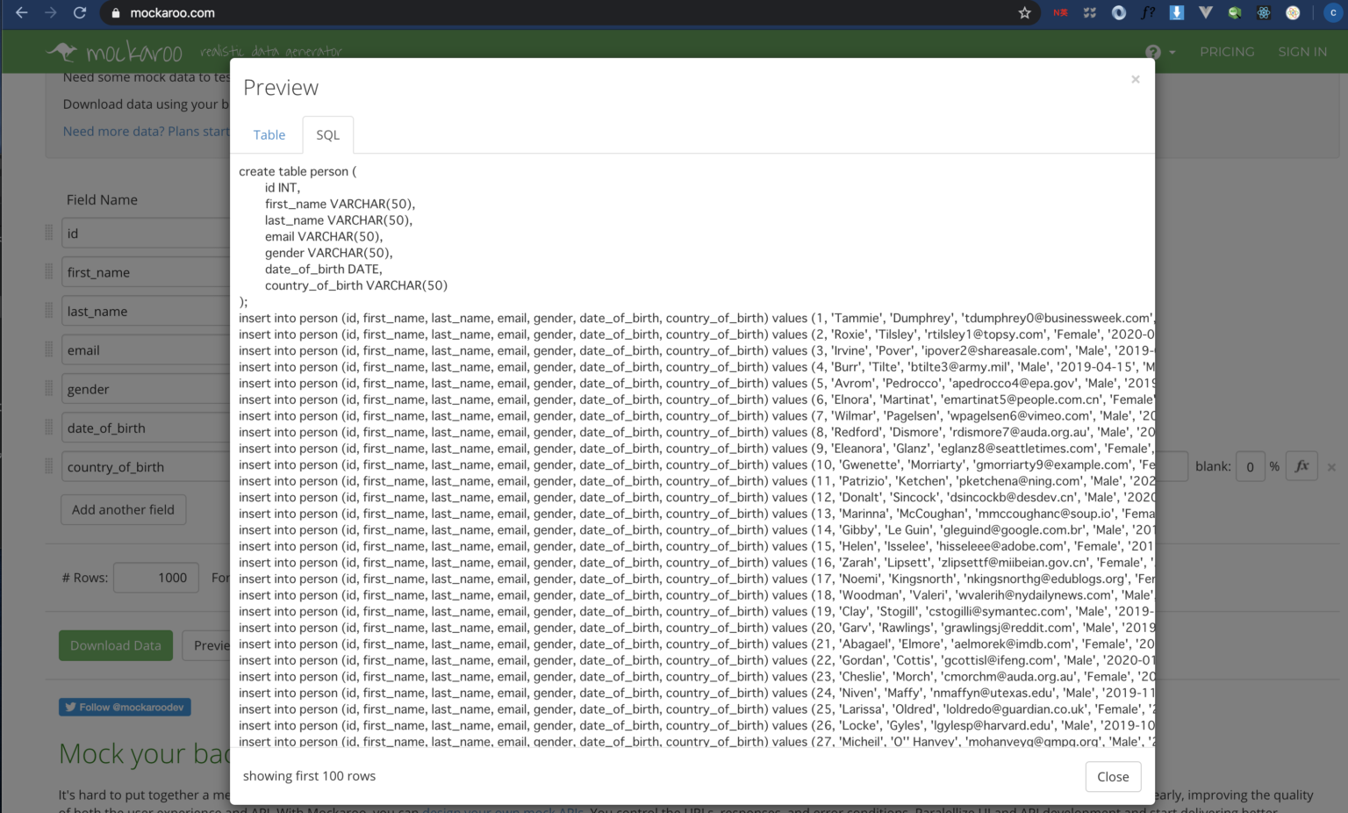
Task: Close the Preview dialog with Close button
Action: [x=1112, y=776]
